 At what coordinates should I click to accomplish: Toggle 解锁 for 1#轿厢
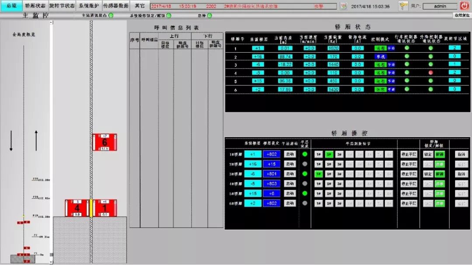[x=439, y=154]
